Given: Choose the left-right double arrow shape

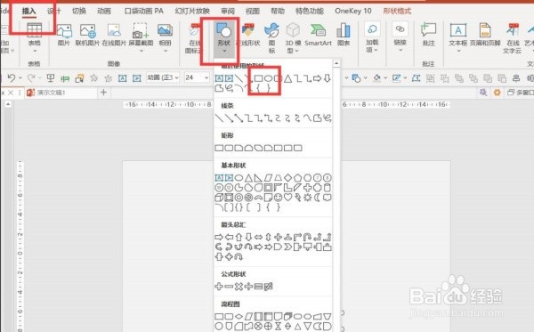Looking at the screenshot, I should (x=258, y=237).
